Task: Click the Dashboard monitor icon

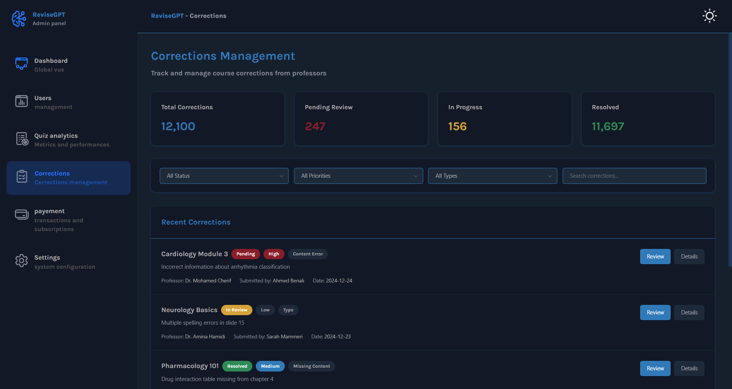Action: pyautogui.click(x=21, y=64)
